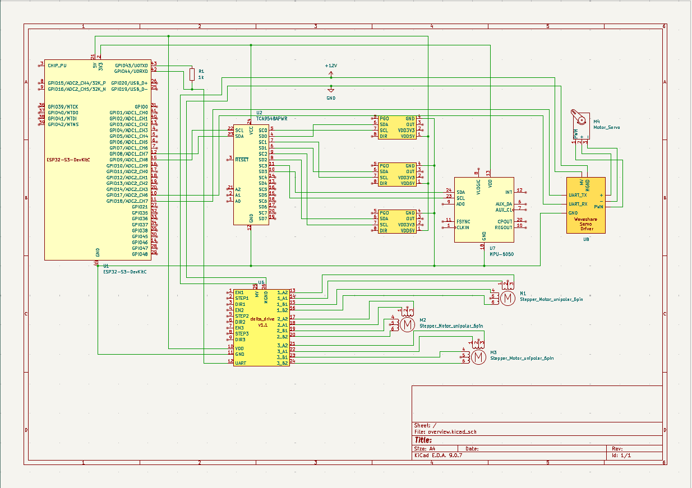
Task: Click the 'GPIO48' pin label
Action: [x=140, y=254]
